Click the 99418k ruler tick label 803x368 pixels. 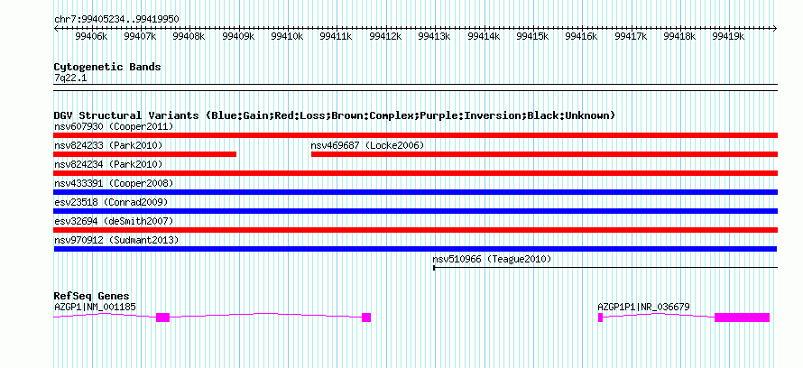[679, 36]
